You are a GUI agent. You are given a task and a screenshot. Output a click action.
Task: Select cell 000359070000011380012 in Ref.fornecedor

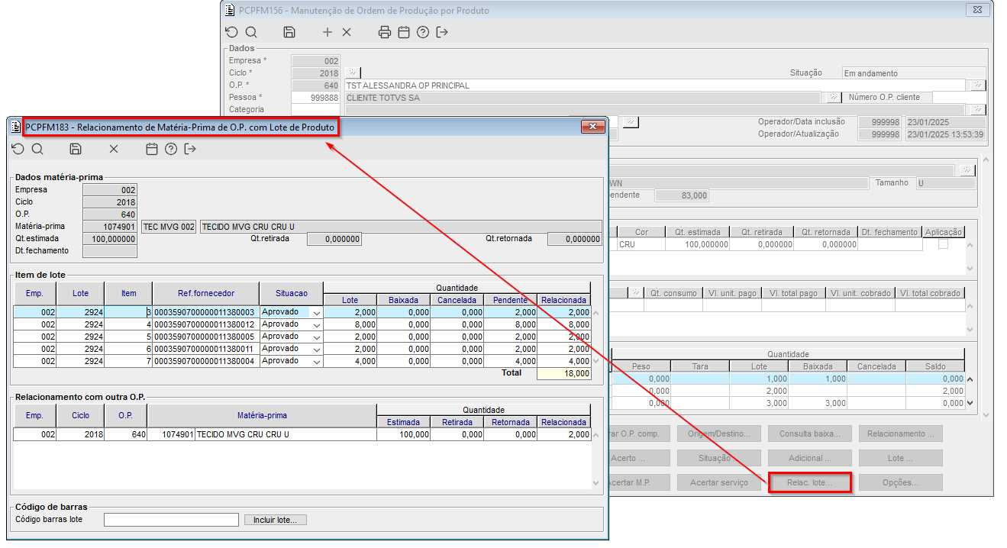click(206, 324)
